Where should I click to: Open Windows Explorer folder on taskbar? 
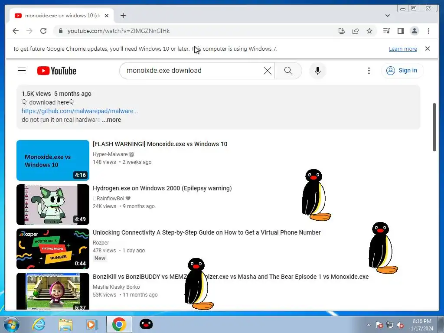(x=65, y=324)
